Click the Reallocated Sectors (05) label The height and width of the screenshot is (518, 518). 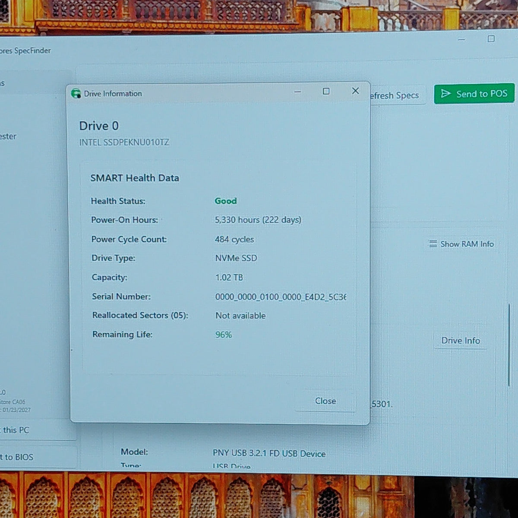pos(140,315)
